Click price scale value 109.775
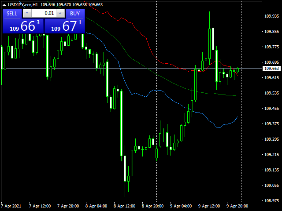The image size is (282, 211). click(271, 47)
